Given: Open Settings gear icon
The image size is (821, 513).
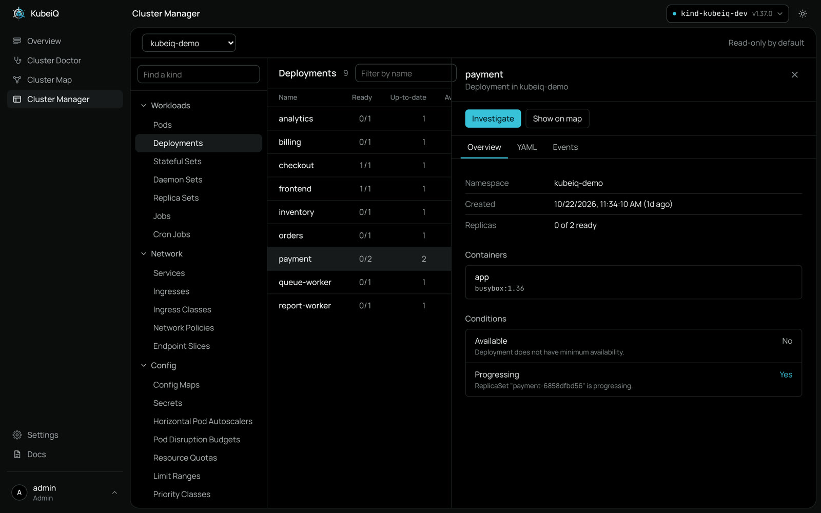Looking at the screenshot, I should 17,435.
